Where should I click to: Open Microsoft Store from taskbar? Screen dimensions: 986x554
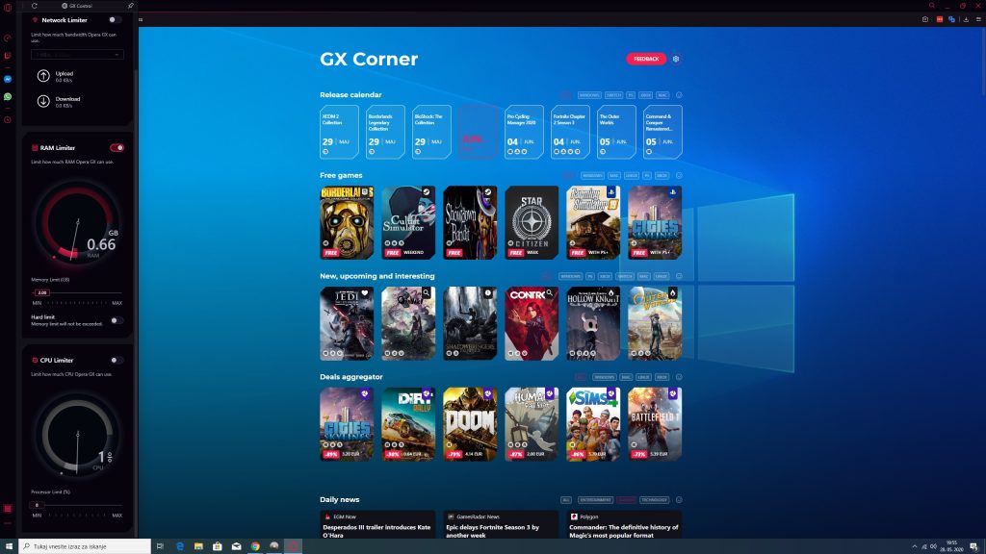pyautogui.click(x=217, y=546)
